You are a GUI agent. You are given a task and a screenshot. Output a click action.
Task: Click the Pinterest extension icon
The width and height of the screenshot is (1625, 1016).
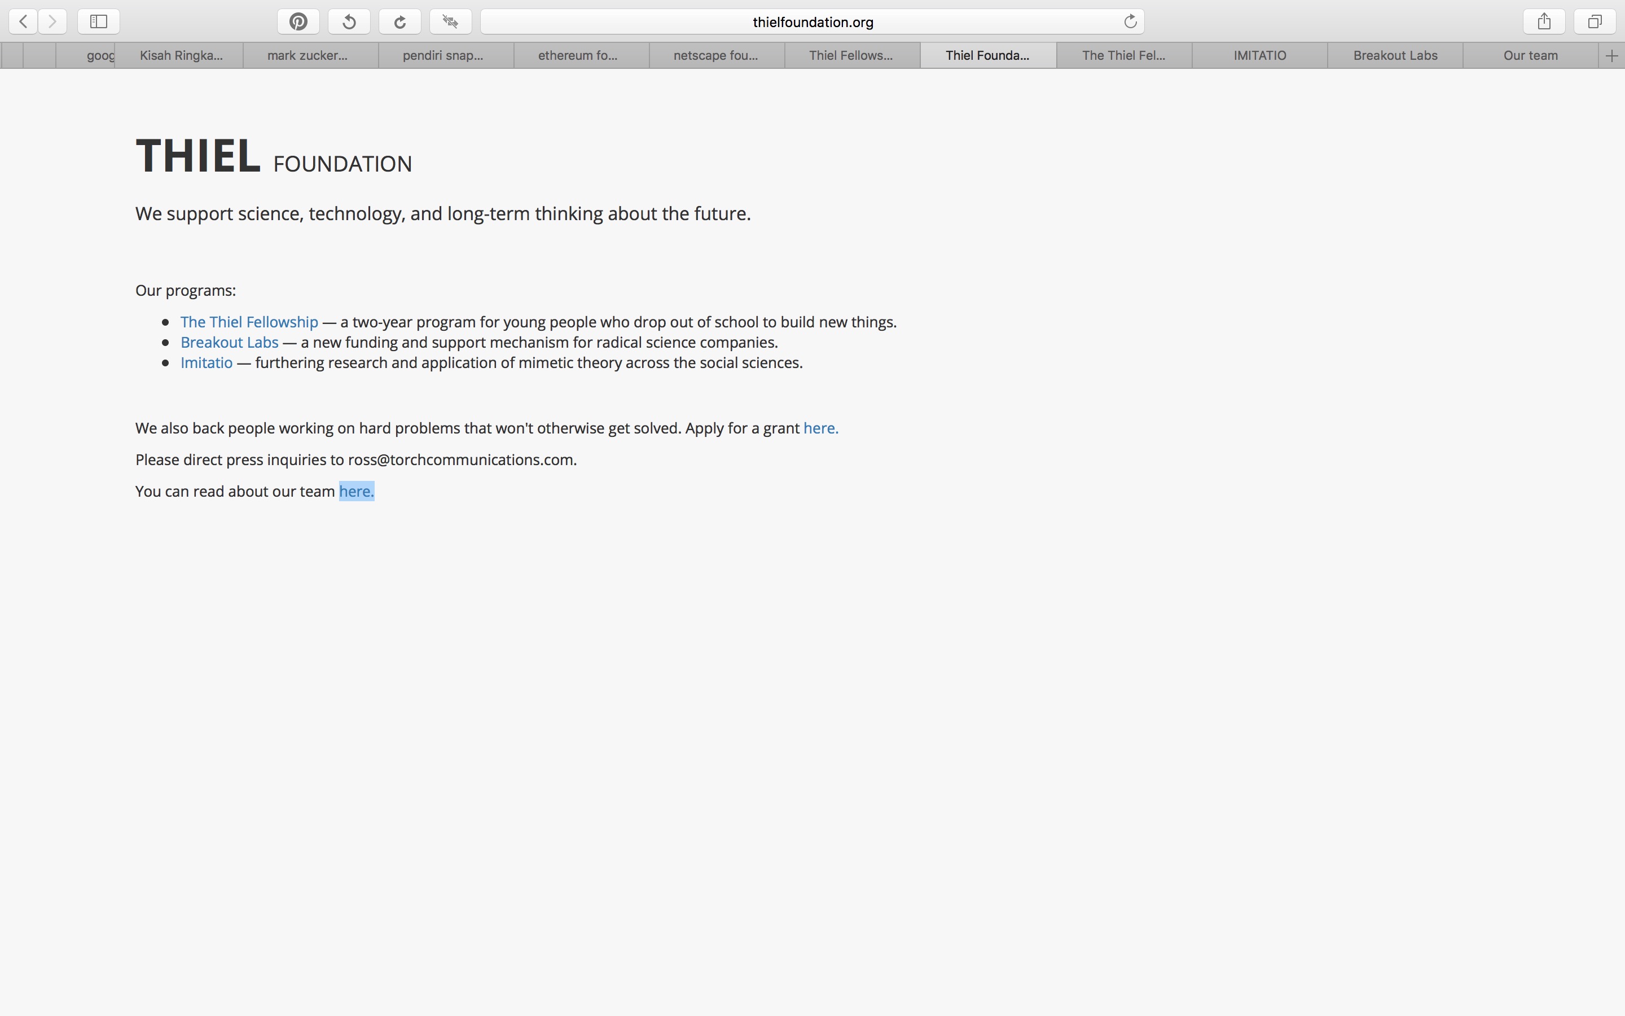(x=298, y=21)
